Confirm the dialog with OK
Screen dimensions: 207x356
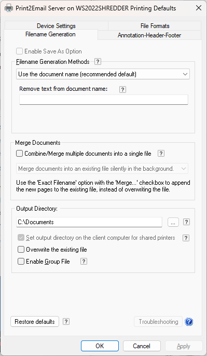(x=100, y=346)
